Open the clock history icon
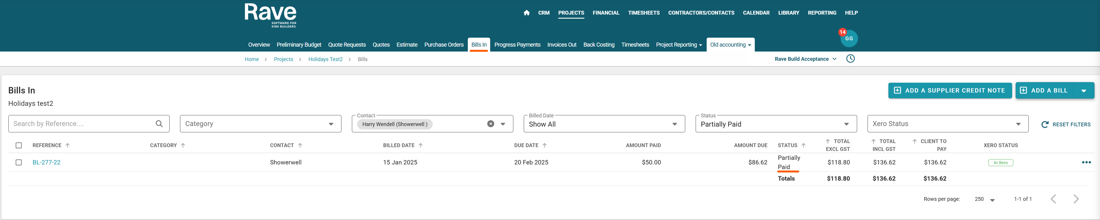 click(x=850, y=59)
